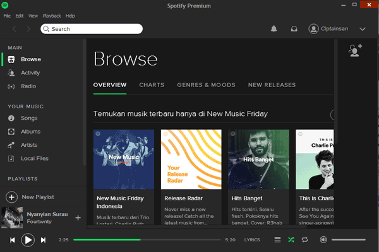Click the Spotify logo in title bar
The height and width of the screenshot is (252, 379).
[5, 5]
